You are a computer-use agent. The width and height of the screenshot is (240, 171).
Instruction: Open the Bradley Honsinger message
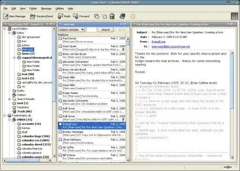(92, 134)
